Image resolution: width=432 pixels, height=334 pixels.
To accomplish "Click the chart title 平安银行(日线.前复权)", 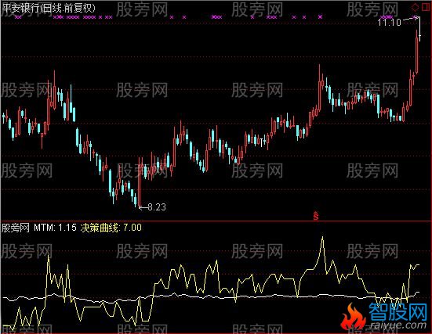I will [49, 9].
